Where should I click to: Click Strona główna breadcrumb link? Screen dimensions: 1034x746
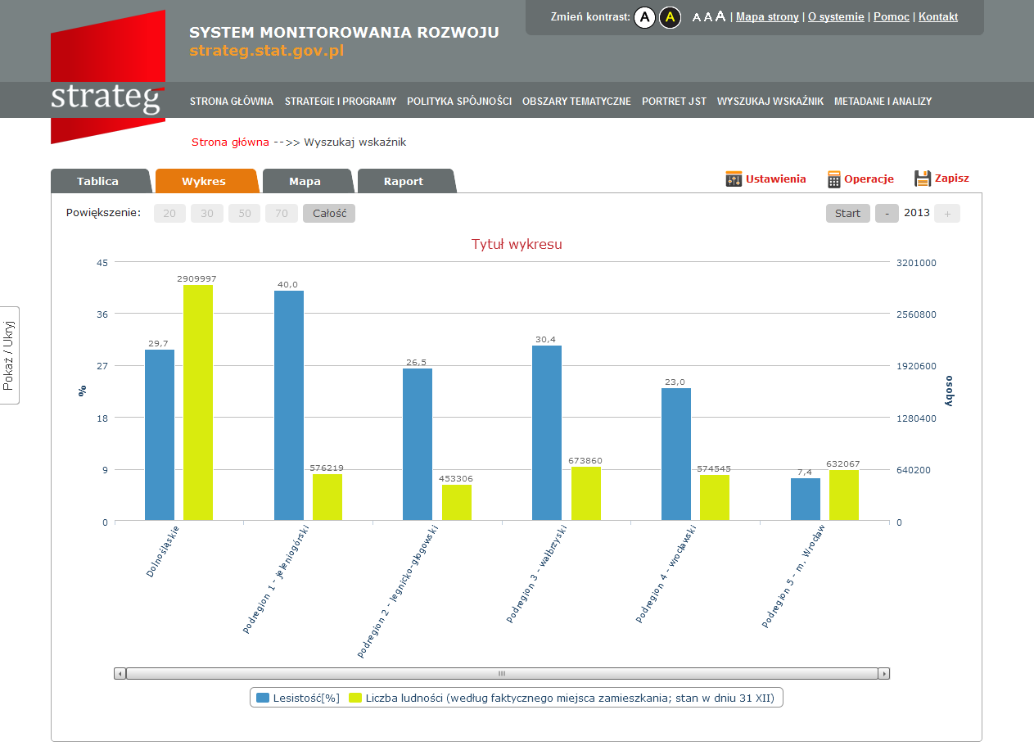[230, 142]
